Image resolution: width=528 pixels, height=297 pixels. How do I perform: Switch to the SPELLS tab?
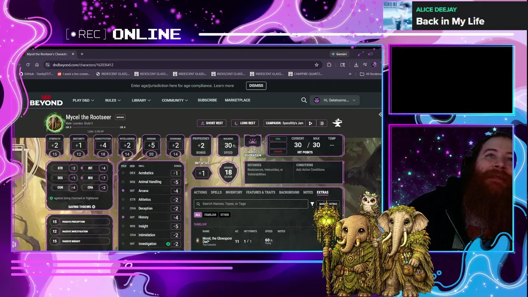pyautogui.click(x=216, y=192)
